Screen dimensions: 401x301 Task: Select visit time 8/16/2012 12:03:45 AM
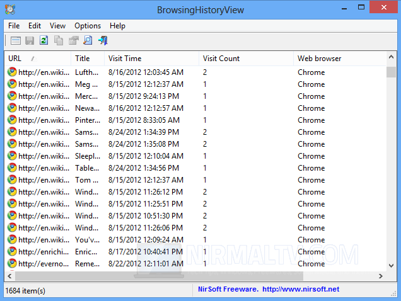tap(146, 72)
